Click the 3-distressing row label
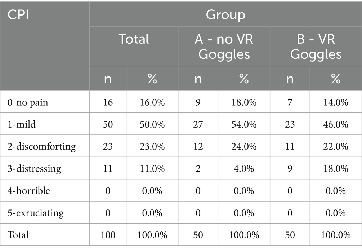 [x=35, y=168]
